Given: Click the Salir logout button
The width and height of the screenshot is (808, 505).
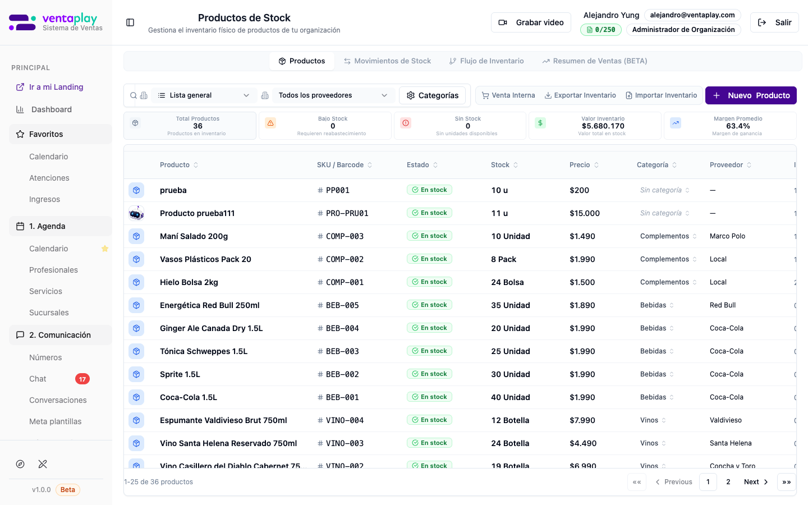Looking at the screenshot, I should [x=774, y=22].
